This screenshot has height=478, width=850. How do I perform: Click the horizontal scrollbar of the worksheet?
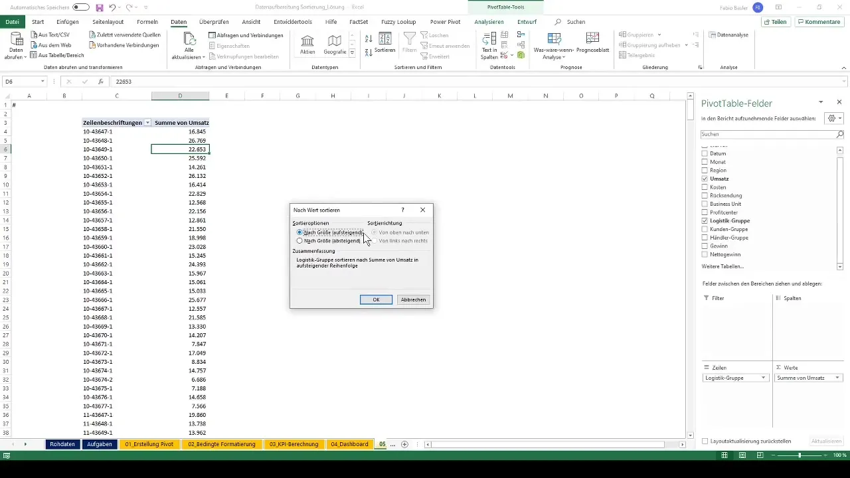pos(548,444)
